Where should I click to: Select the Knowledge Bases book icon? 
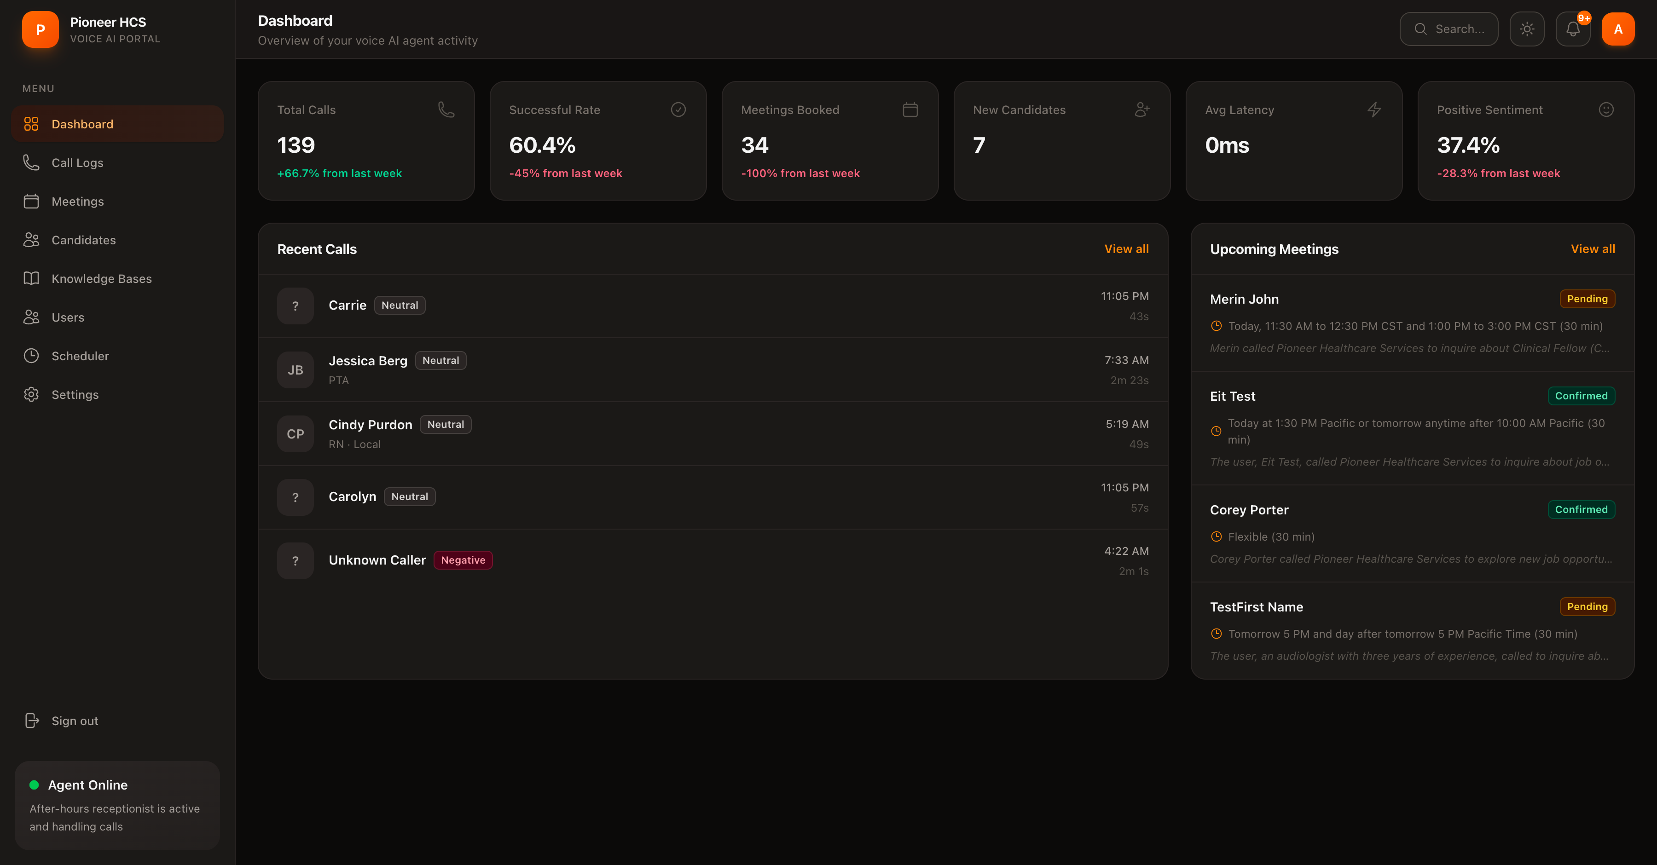[x=32, y=278]
